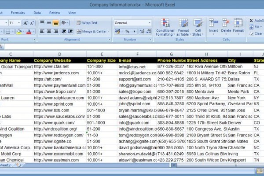The image size is (264, 176).
Task: Click the 6200 Sprint Parkway address cell
Action: click(x=207, y=104)
